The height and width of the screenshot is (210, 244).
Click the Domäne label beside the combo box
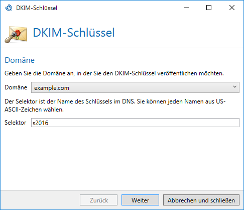coord(16,87)
